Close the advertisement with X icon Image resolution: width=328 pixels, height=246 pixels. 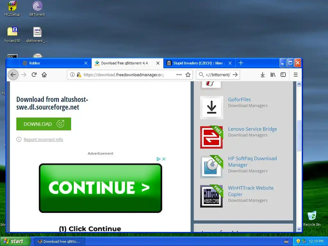[164, 159]
